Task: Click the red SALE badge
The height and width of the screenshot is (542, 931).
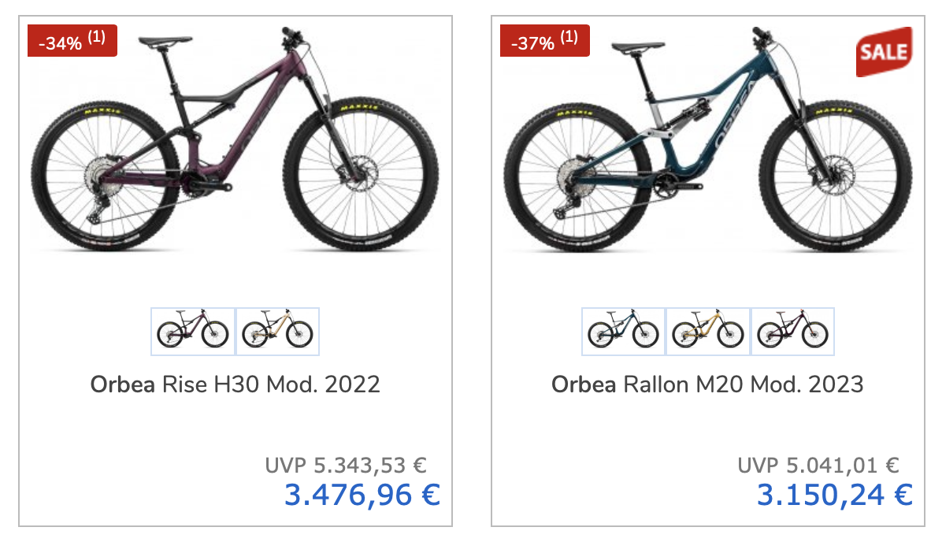Action: pos(883,53)
